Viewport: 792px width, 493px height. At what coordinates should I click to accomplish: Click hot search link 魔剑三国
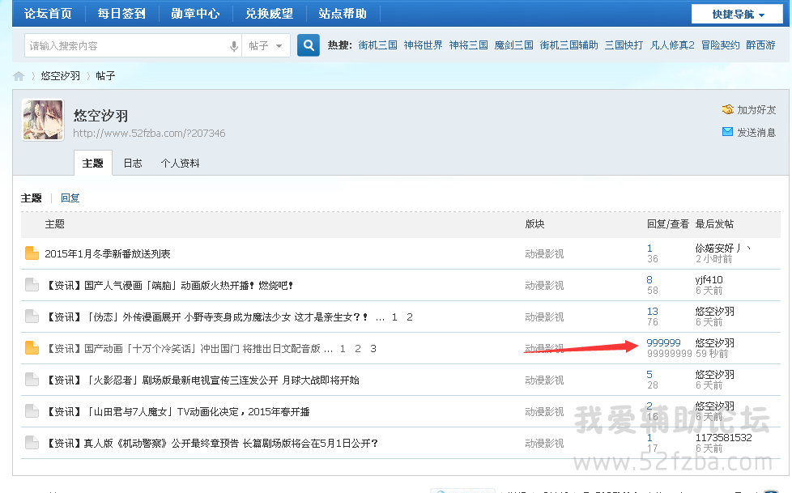click(513, 45)
